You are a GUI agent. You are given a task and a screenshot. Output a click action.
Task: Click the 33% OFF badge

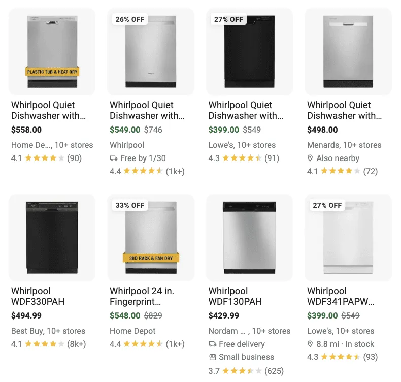pyautogui.click(x=129, y=205)
